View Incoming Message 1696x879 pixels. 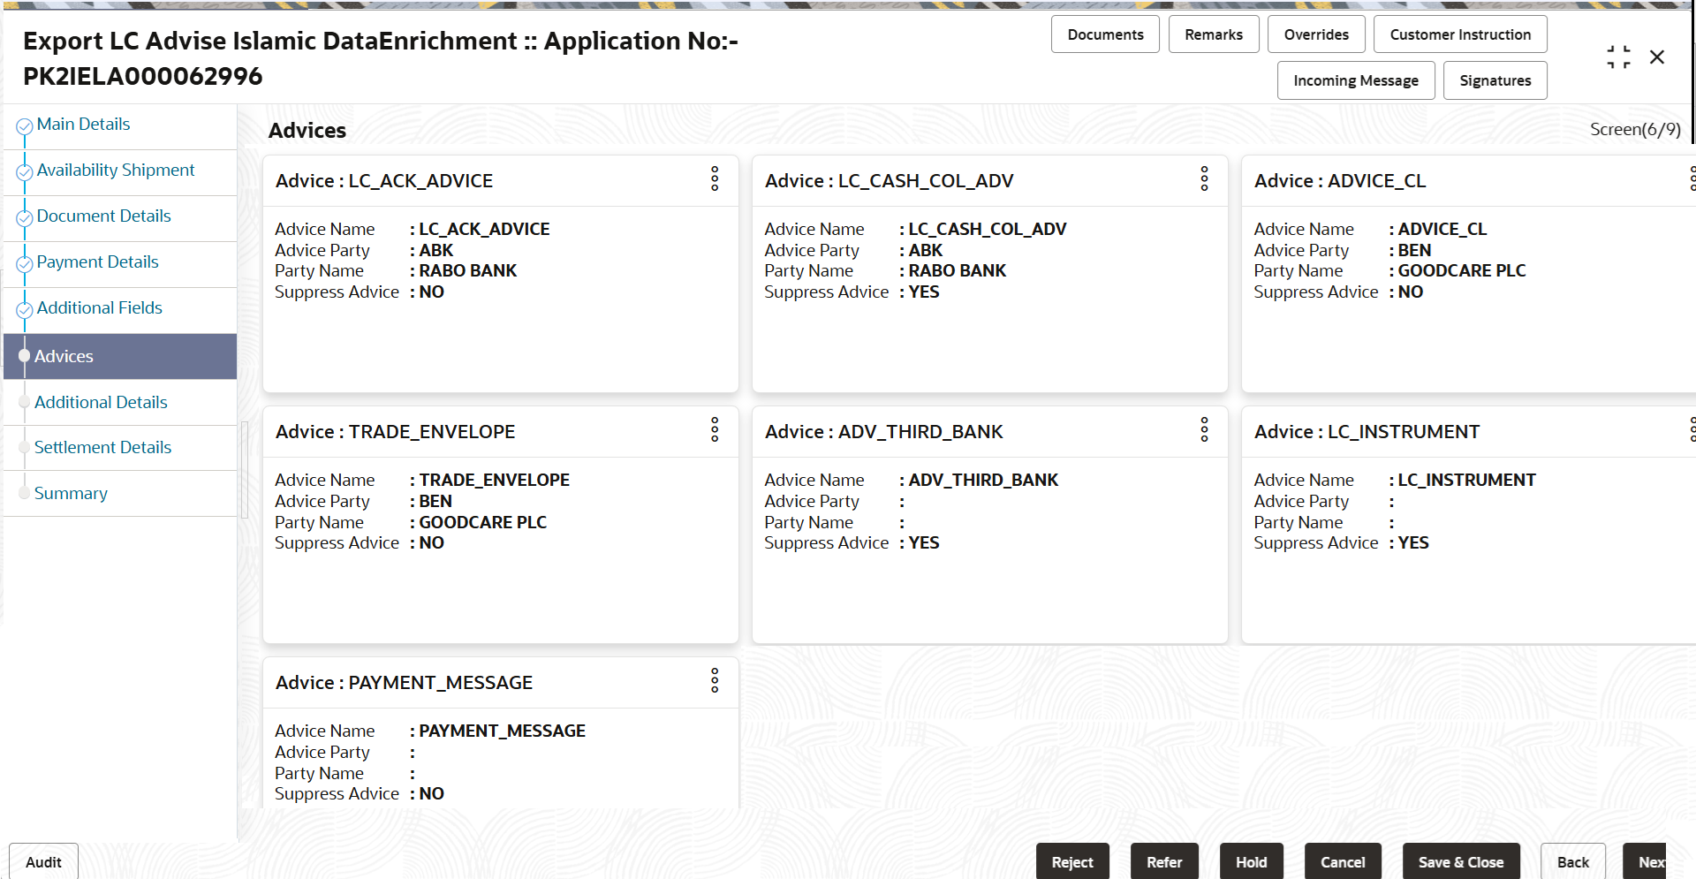(1356, 80)
